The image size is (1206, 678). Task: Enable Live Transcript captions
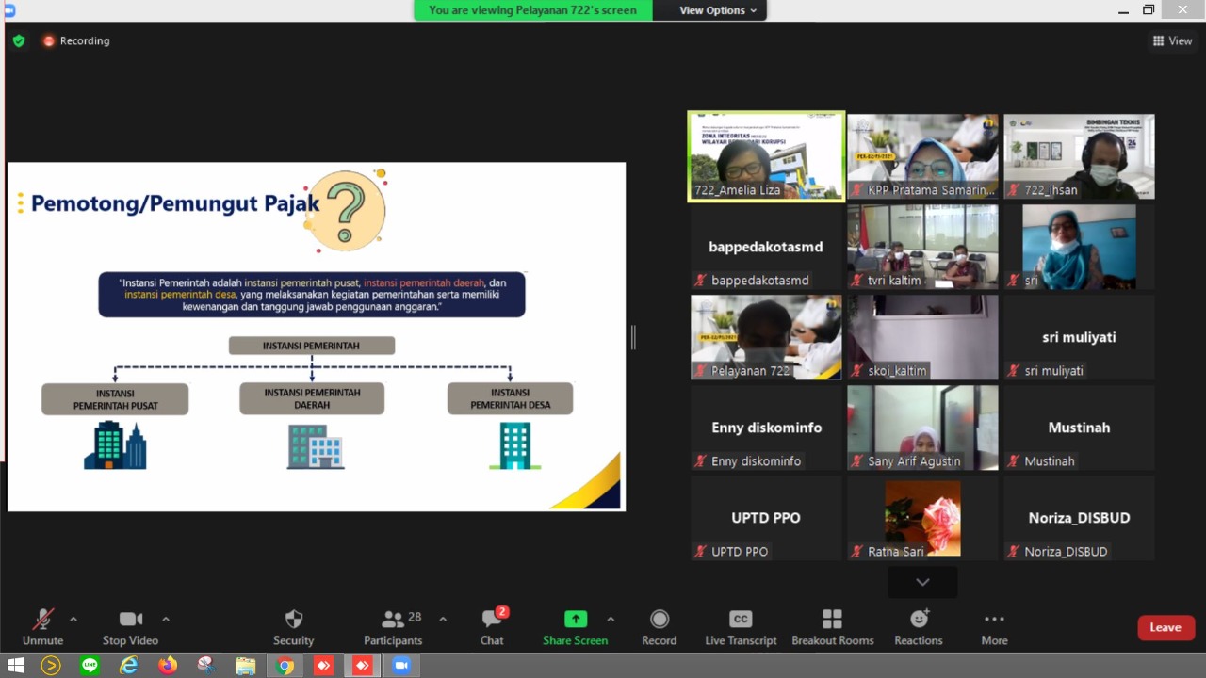click(741, 626)
